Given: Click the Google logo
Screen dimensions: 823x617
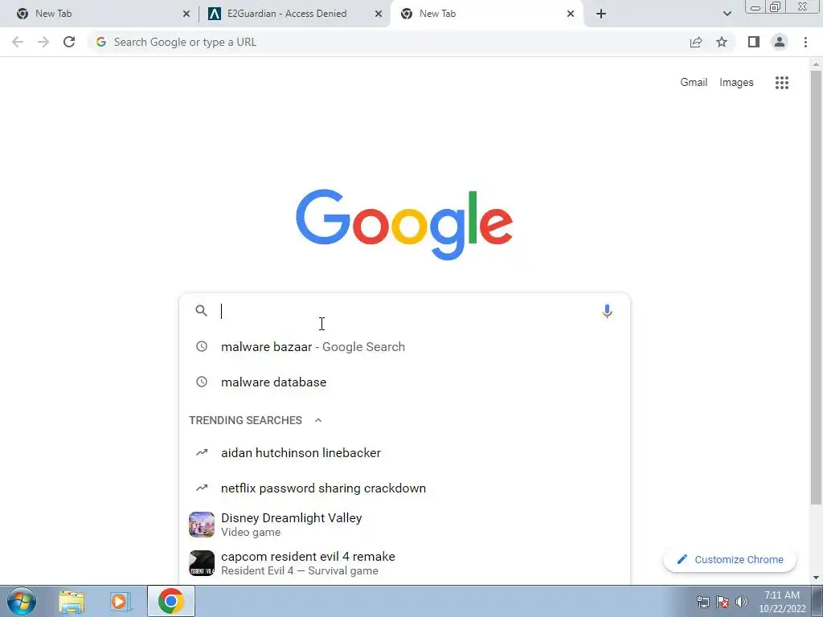Looking at the screenshot, I should (x=404, y=225).
